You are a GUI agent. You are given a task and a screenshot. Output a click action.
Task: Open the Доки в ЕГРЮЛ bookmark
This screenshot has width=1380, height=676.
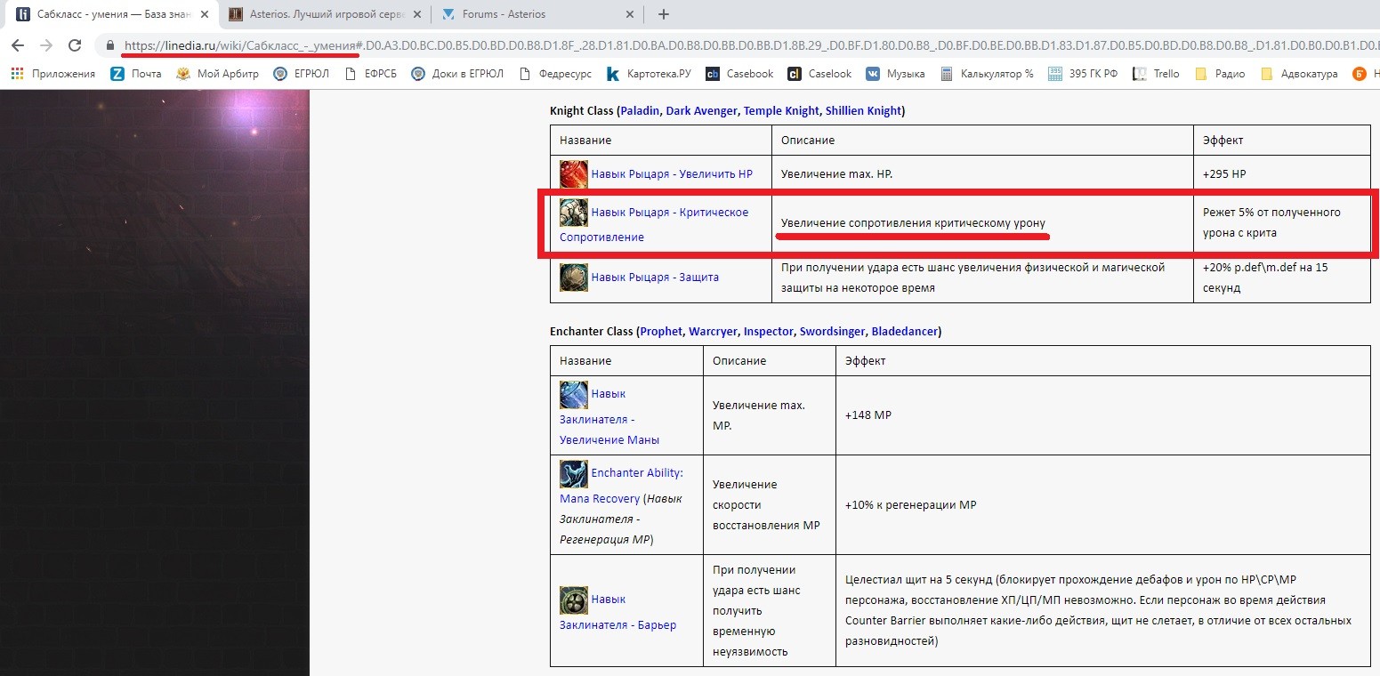pyautogui.click(x=457, y=74)
